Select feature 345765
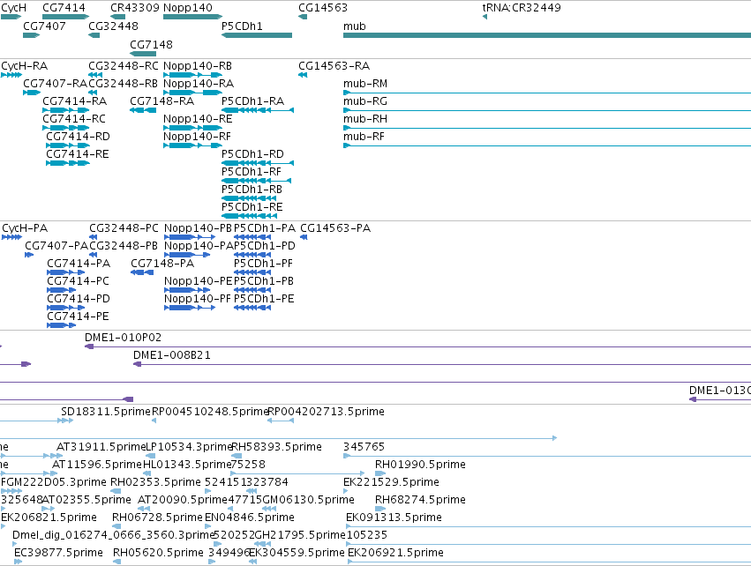The image size is (751, 566). point(364,447)
